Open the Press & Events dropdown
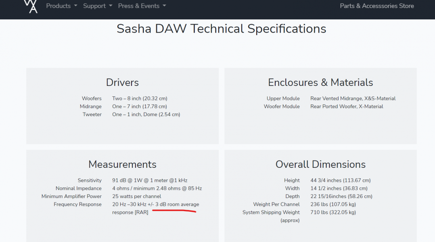This screenshot has width=435, height=242. [142, 6]
